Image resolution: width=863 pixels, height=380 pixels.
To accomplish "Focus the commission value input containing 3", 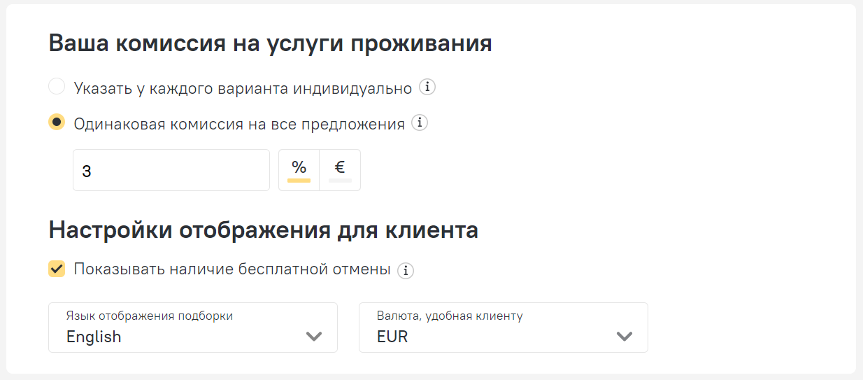I will tap(171, 170).
